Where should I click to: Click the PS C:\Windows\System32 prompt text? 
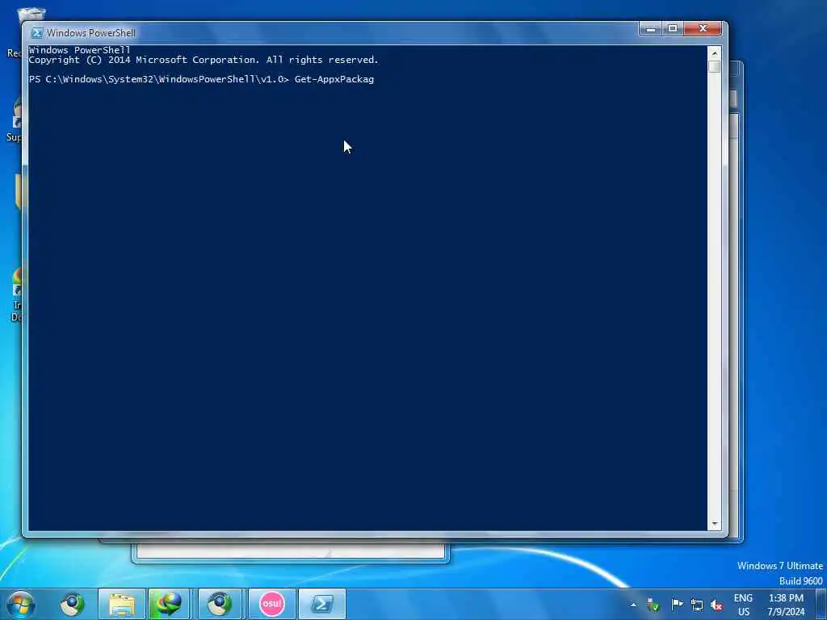point(159,80)
